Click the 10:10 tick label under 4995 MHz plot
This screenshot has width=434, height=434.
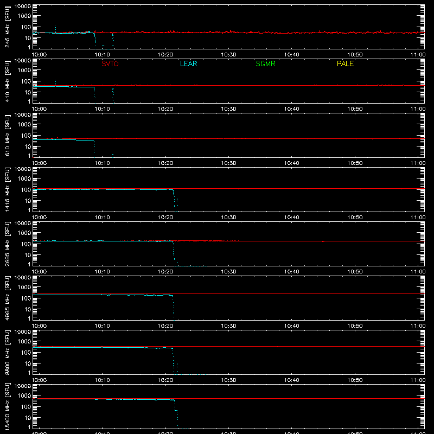tap(102, 326)
